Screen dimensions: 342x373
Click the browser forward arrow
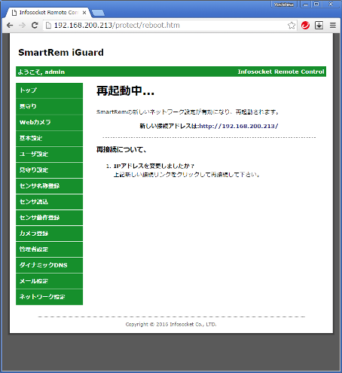point(22,26)
